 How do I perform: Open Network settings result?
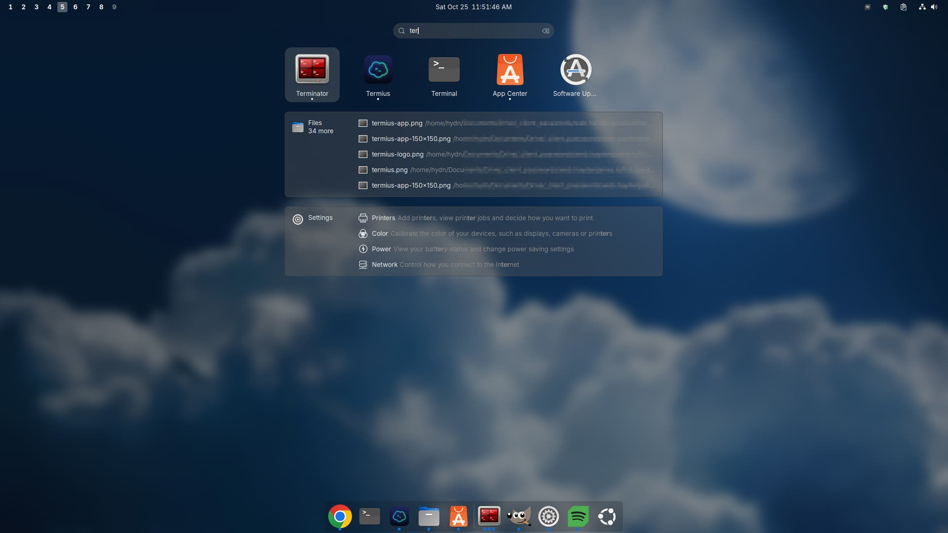point(384,265)
